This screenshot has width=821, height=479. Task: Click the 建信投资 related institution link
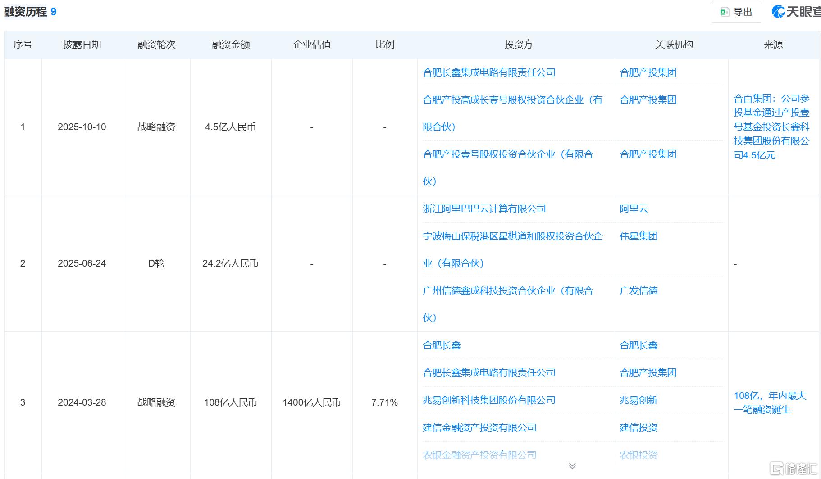click(639, 428)
